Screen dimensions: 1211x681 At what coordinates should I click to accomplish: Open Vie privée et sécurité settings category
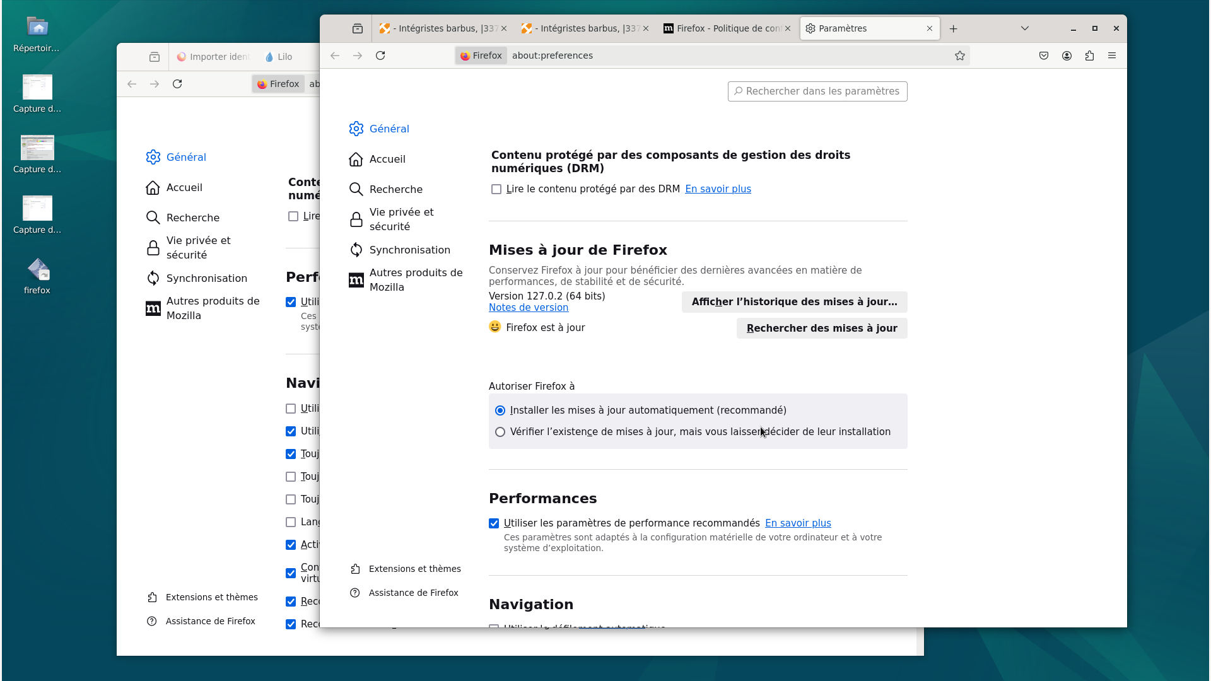coord(401,219)
